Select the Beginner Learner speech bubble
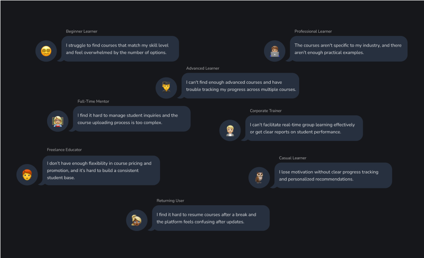Viewport: 424px width, 258px height. tap(120, 49)
